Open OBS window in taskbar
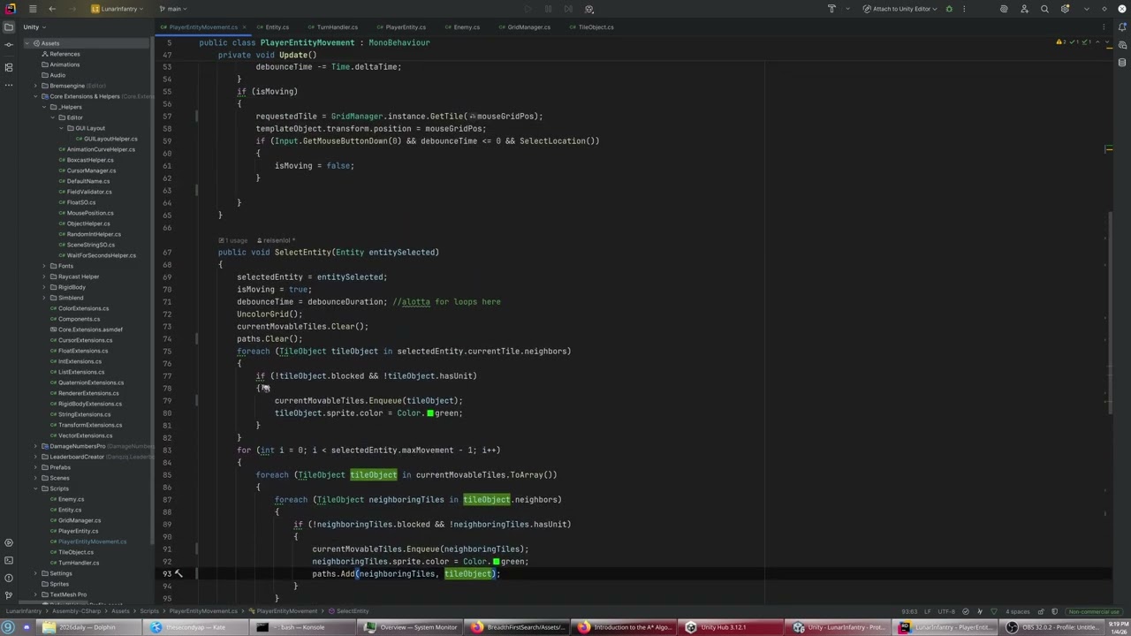 click(1051, 627)
